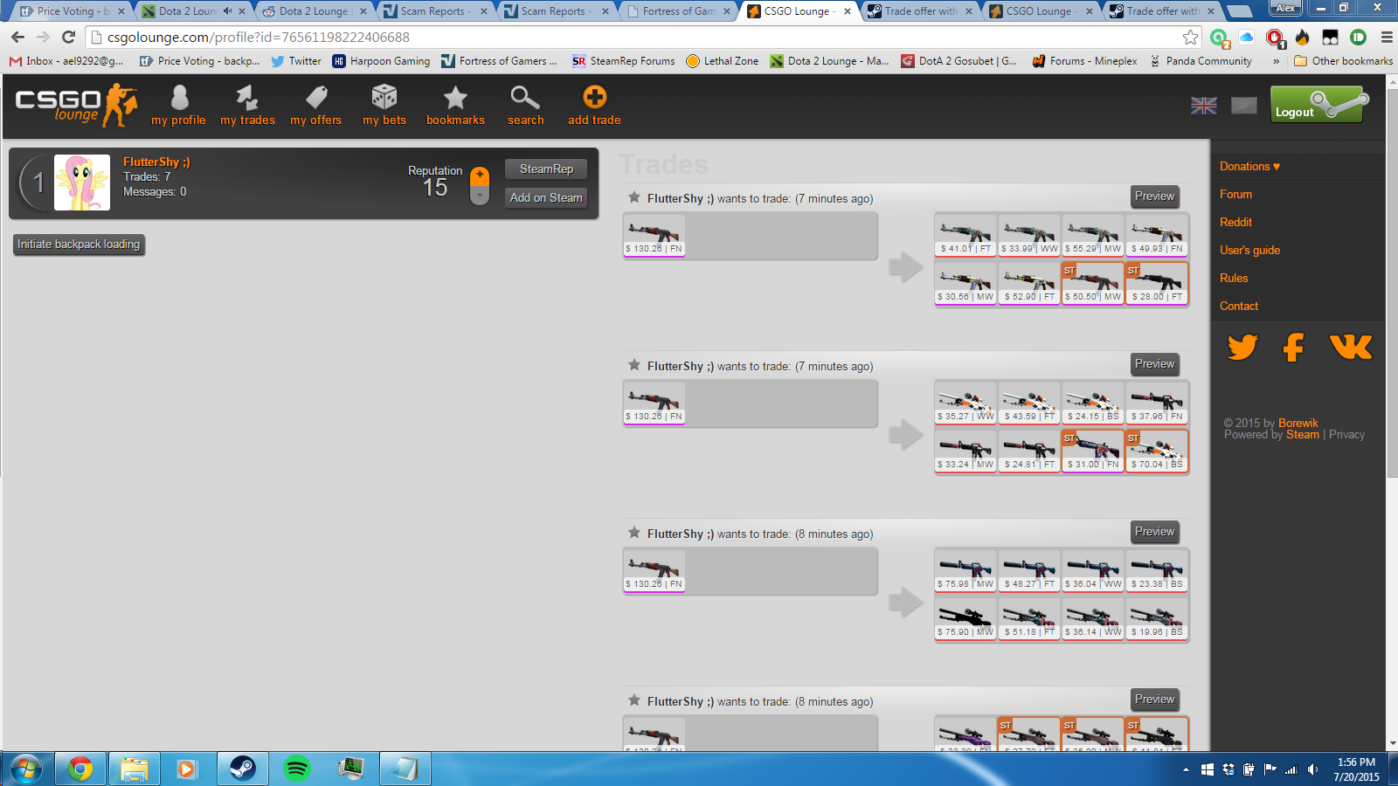Open my bets dice icon
The width and height of the screenshot is (1398, 786).
384,98
